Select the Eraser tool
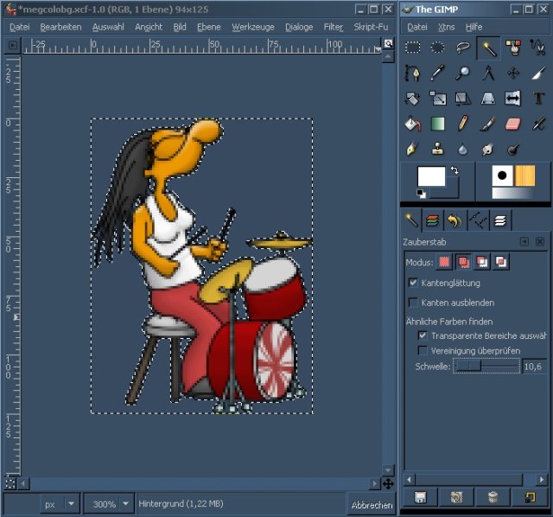553x517 pixels. (513, 124)
